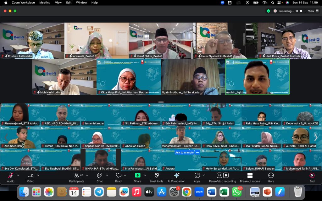Expand the Share options arrow
The image size is (322, 201).
(145, 175)
